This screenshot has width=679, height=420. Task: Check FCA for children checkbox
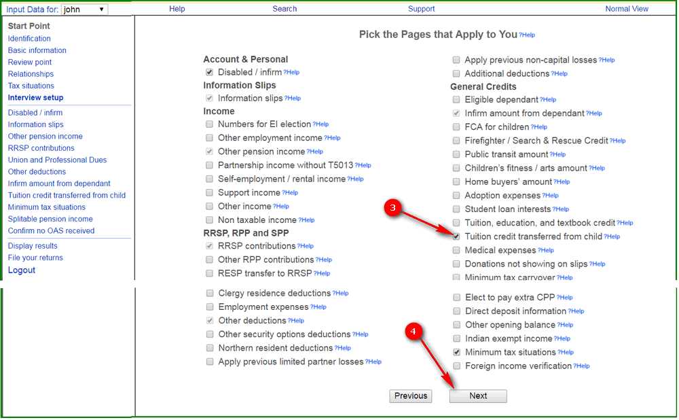(x=456, y=127)
